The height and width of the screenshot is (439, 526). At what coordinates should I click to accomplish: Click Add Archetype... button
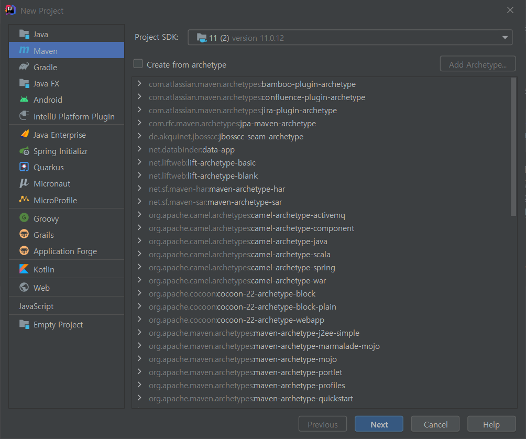tap(478, 64)
